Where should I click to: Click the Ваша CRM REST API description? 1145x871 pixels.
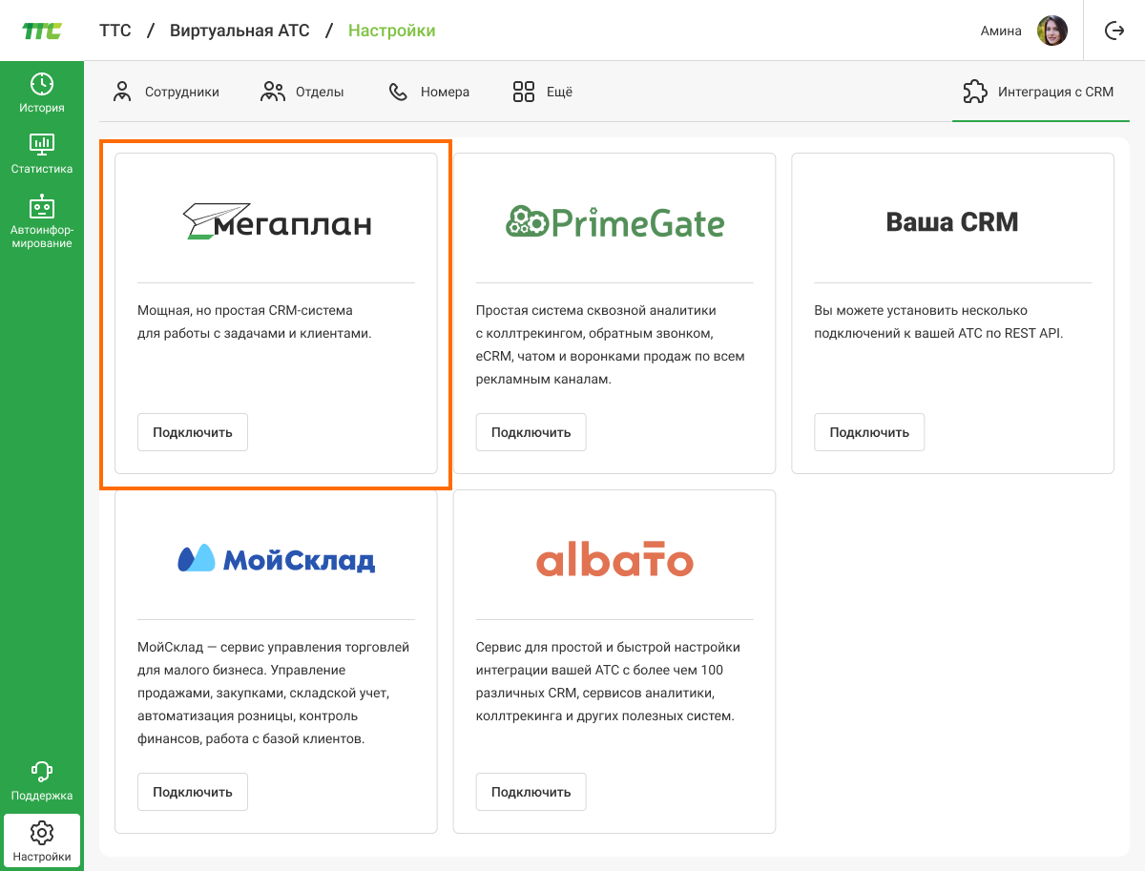pyautogui.click(x=938, y=322)
